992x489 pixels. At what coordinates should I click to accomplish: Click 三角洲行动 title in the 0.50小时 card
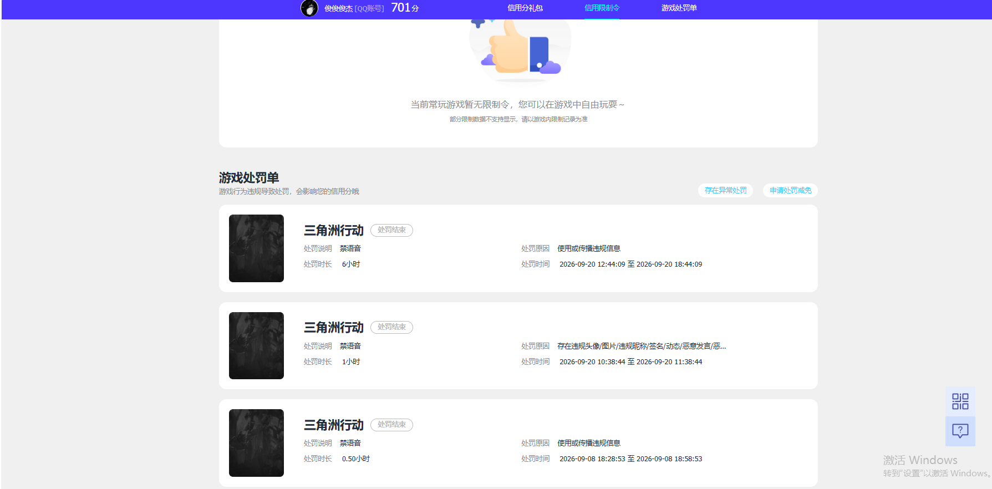333,425
